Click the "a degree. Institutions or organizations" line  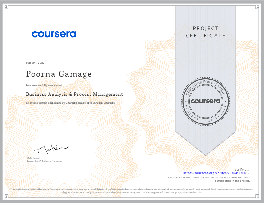click(x=131, y=192)
